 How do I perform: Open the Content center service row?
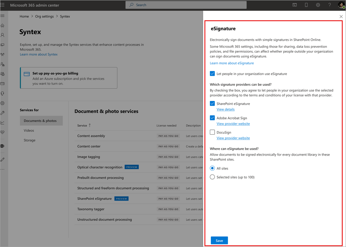(x=139, y=146)
